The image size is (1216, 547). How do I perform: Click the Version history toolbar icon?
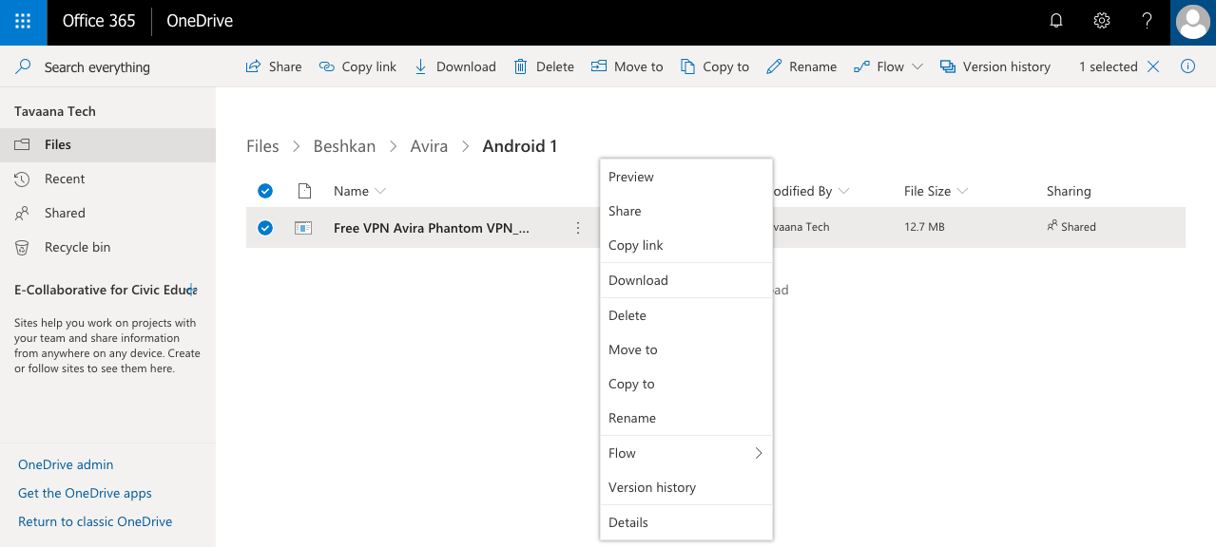(x=947, y=66)
